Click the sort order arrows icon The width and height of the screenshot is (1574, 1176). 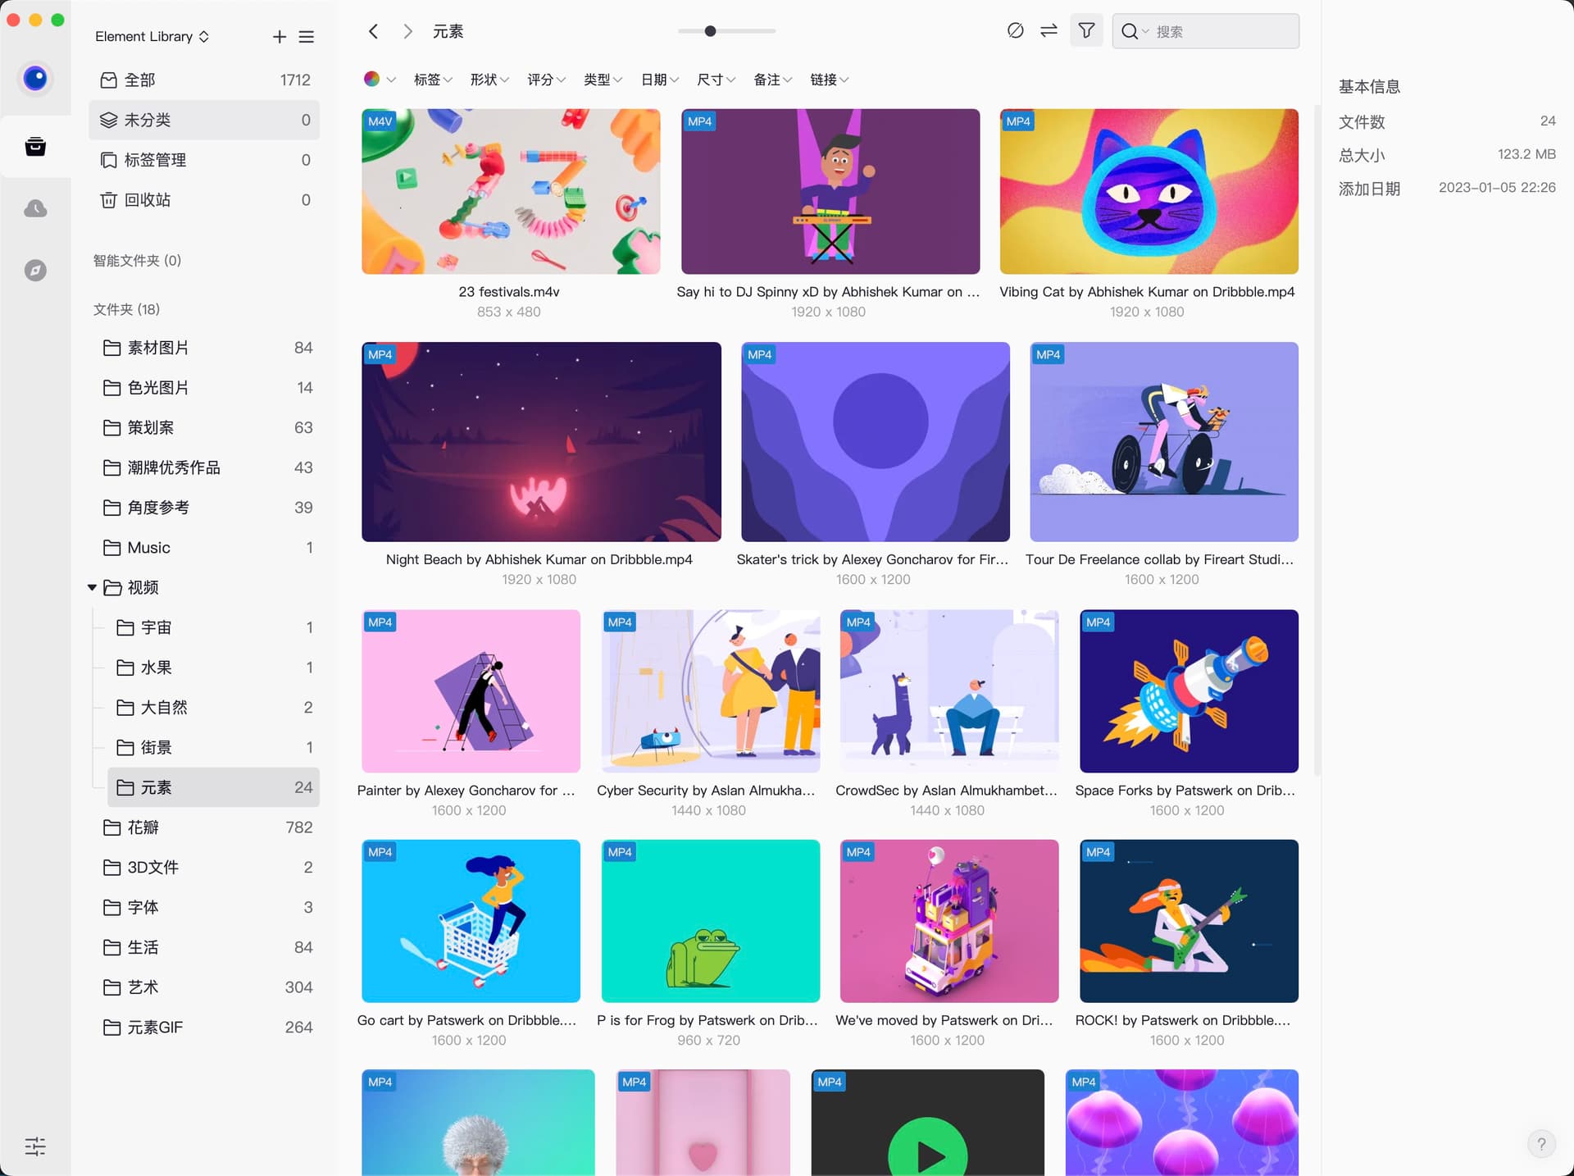pyautogui.click(x=1049, y=31)
